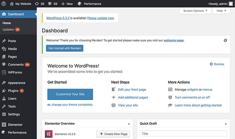The width and height of the screenshot is (235, 139).
Task: Dismiss the Renden welcome notice
Action: click(225, 40)
